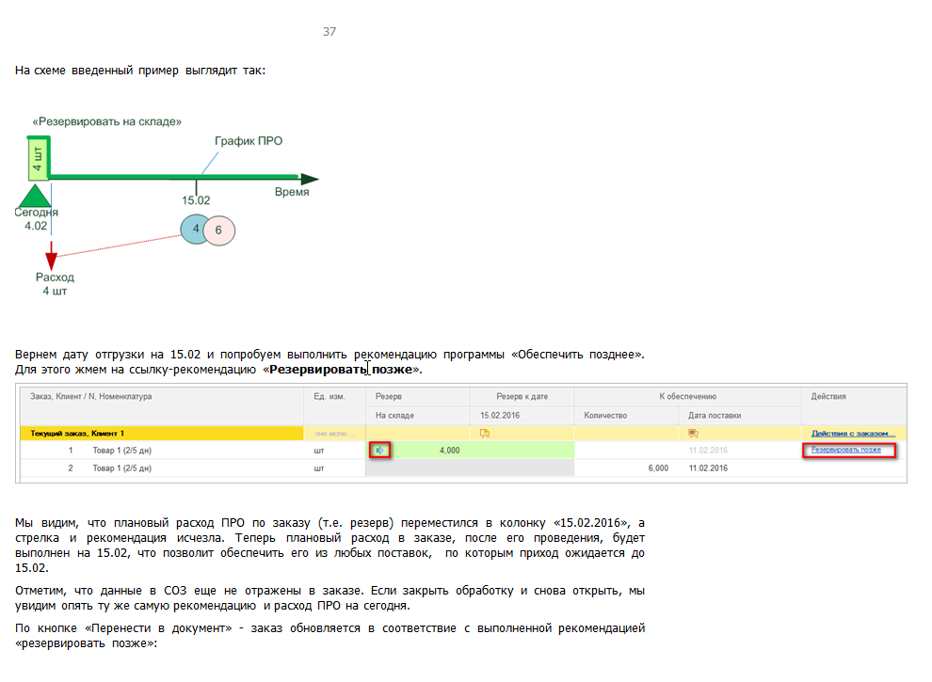Click the Резерв к дате column header
The width and height of the screenshot is (932, 682).
pyautogui.click(x=522, y=396)
